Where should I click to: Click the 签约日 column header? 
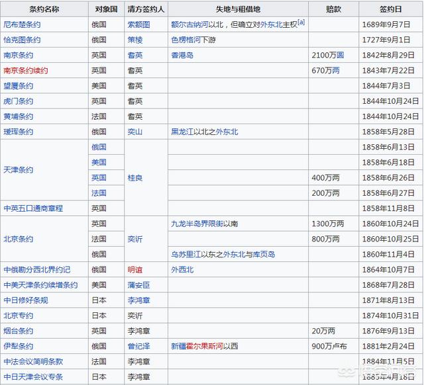click(x=390, y=9)
